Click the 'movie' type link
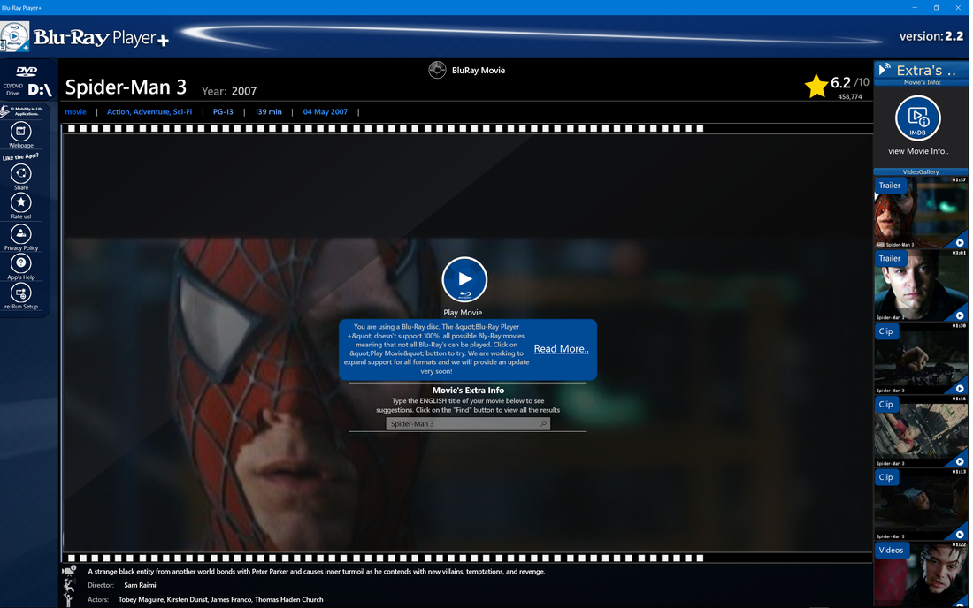This screenshot has width=973, height=608. tap(76, 112)
